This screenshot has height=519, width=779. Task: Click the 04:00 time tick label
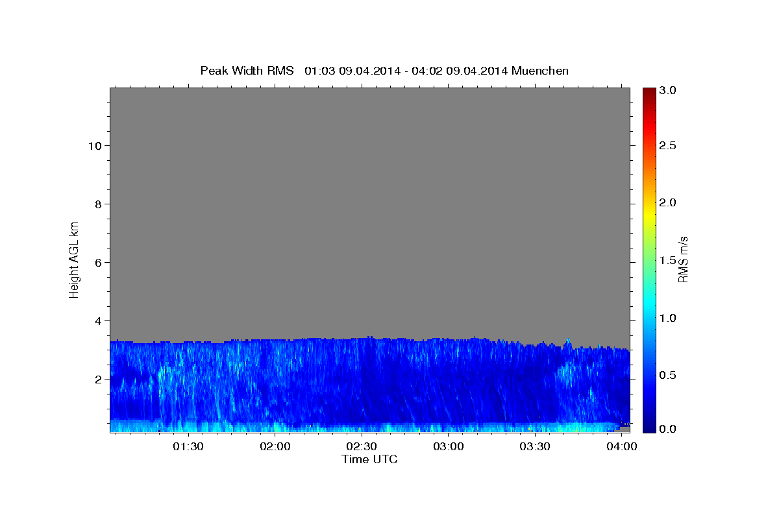(621, 447)
